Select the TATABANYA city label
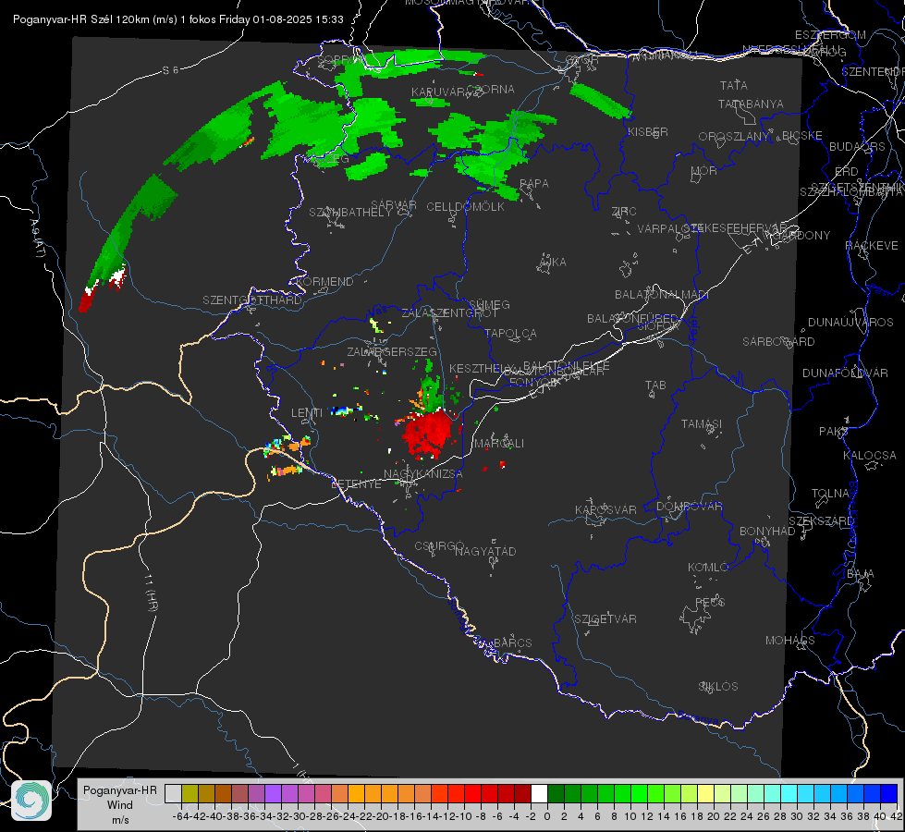 [751, 104]
